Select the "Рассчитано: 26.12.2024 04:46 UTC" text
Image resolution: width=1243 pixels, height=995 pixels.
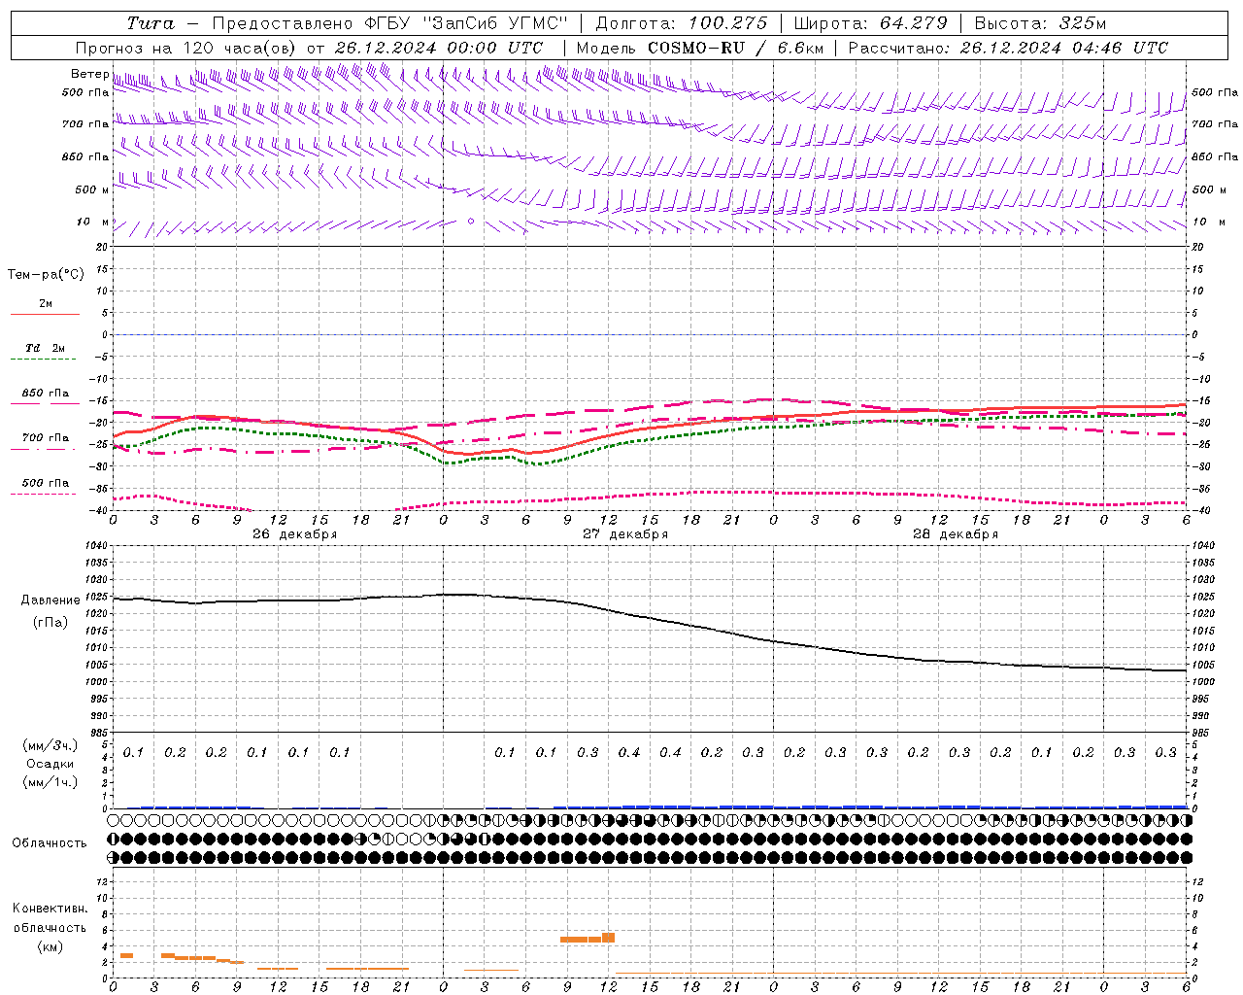tap(1008, 48)
